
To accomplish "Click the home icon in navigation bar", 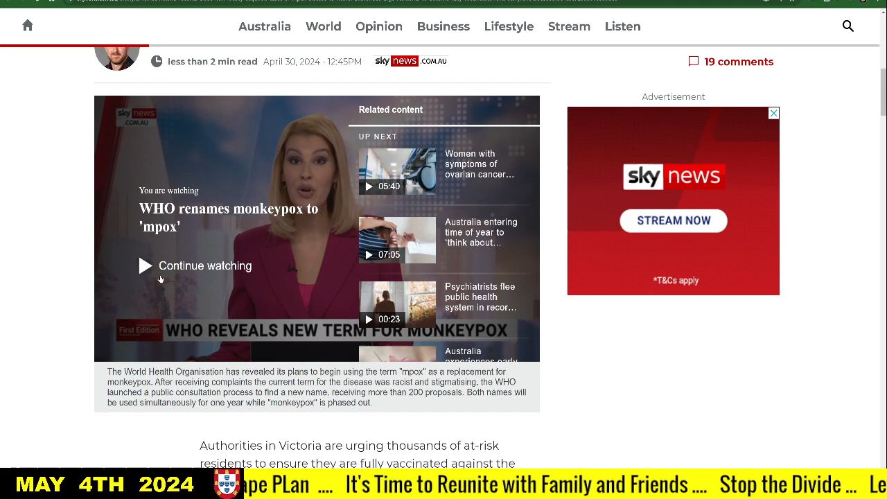I will [28, 26].
